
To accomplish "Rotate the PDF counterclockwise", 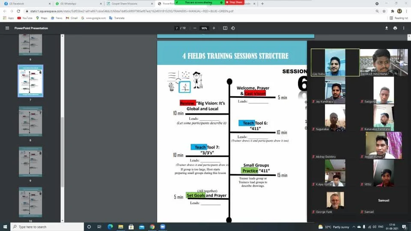I will (x=233, y=28).
